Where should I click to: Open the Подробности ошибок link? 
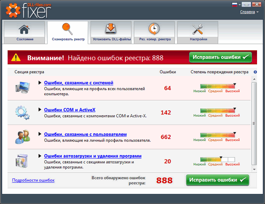click(x=33, y=180)
